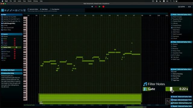The width and height of the screenshot is (193, 108).
Task: Open the Edit menu
Action: (15, 1)
